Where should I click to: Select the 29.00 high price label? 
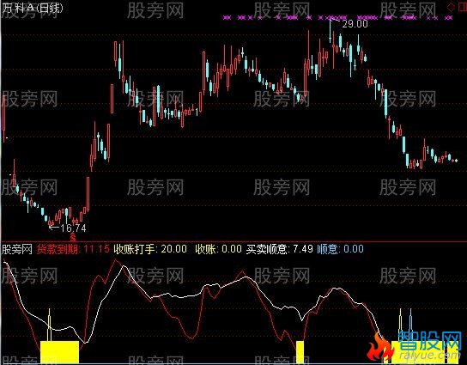click(x=355, y=24)
